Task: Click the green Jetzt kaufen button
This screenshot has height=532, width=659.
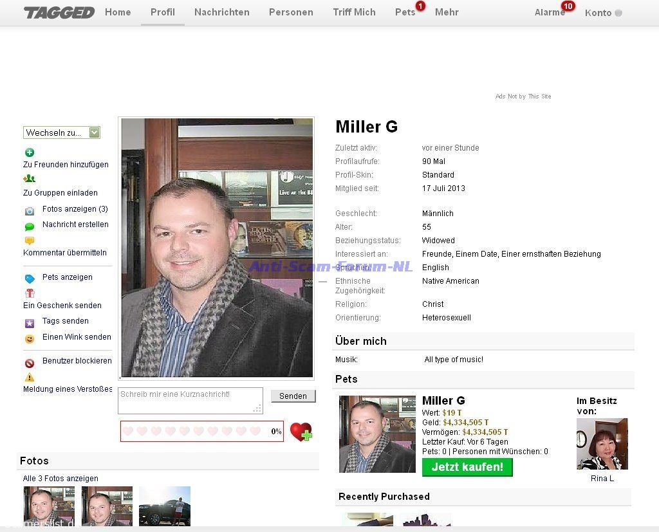Action: [467, 467]
